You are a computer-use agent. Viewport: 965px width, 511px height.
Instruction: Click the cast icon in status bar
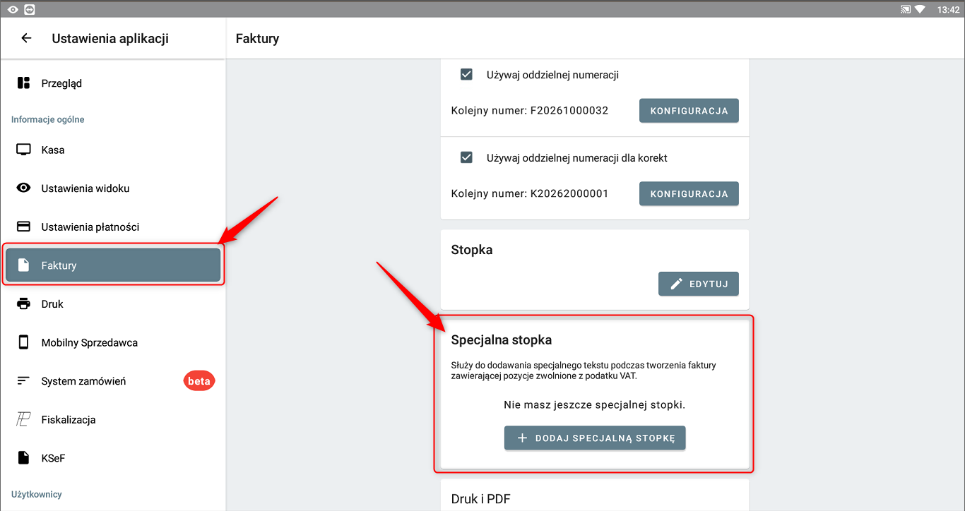(905, 10)
